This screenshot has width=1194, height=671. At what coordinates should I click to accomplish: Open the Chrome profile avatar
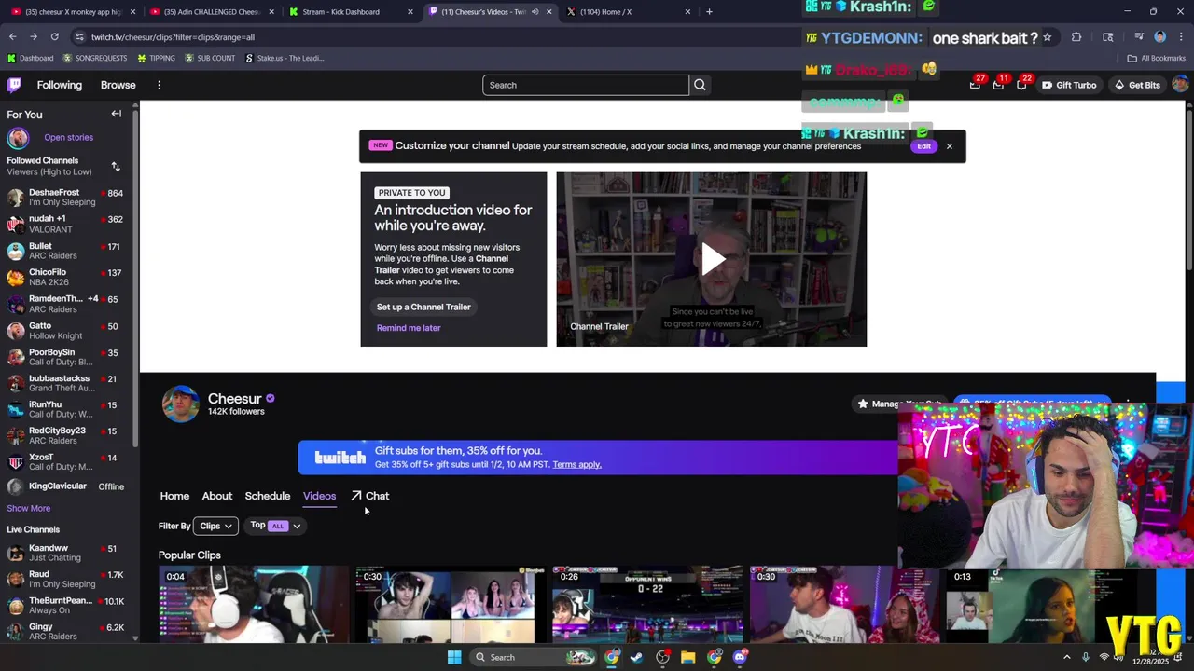click(x=1159, y=37)
